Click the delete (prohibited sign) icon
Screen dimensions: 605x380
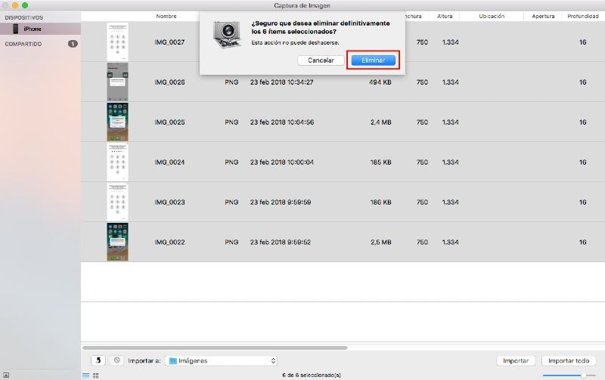pyautogui.click(x=116, y=360)
